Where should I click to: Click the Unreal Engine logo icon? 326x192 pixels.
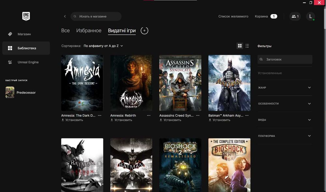pyautogui.click(x=10, y=62)
